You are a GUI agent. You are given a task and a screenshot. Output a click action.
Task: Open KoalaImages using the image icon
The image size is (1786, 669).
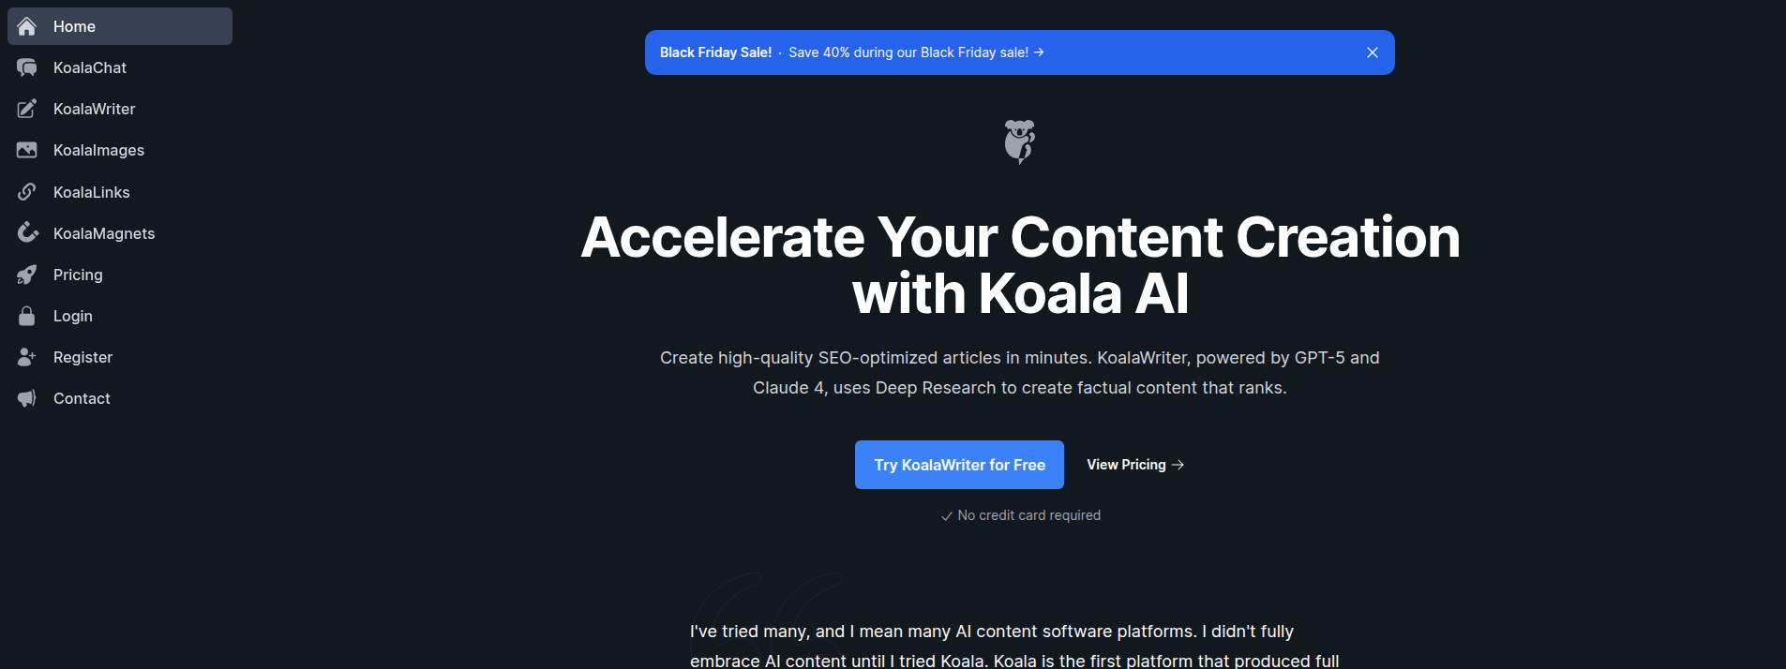click(26, 150)
